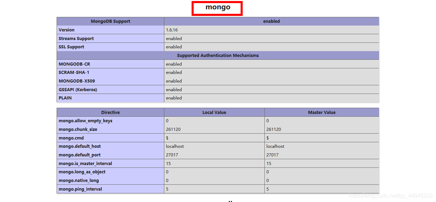Click the Directive column header
Screen dimensions: 436x202
tap(110, 113)
